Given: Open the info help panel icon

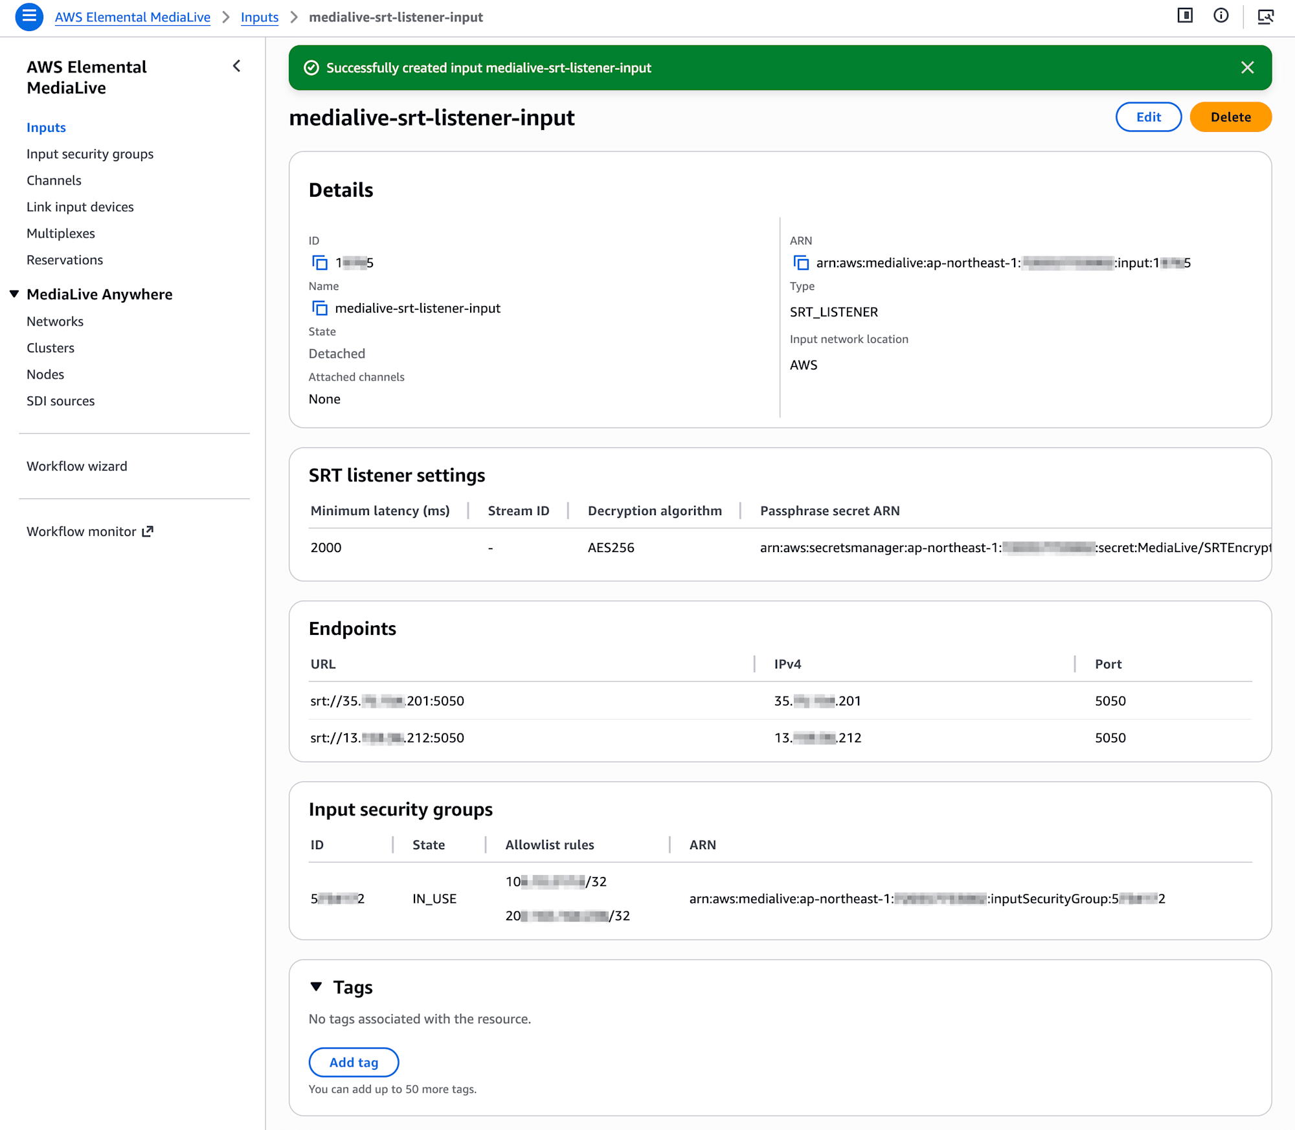Looking at the screenshot, I should [1221, 16].
